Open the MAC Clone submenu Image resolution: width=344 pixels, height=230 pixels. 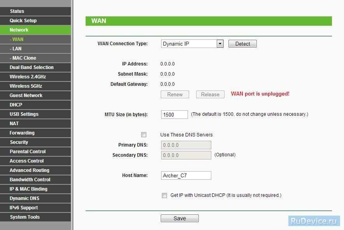coord(35,58)
